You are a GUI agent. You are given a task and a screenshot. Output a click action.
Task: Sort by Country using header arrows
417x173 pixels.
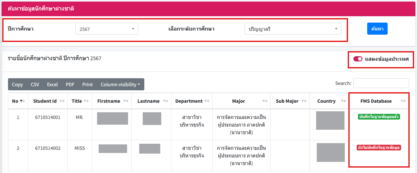click(x=344, y=101)
